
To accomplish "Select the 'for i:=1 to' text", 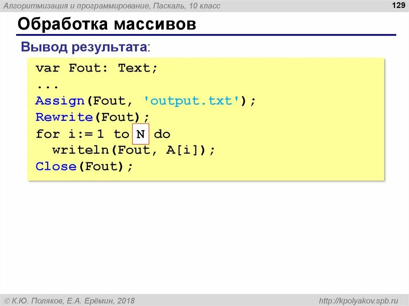I will point(83,134).
